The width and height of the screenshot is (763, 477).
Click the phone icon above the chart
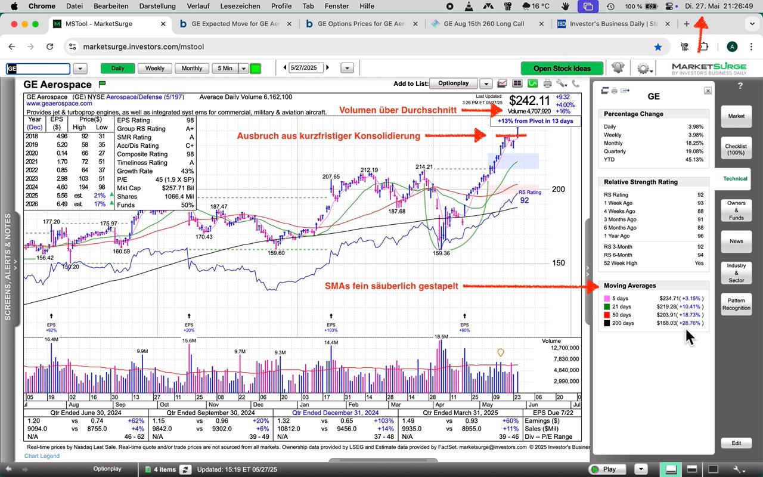(x=575, y=84)
